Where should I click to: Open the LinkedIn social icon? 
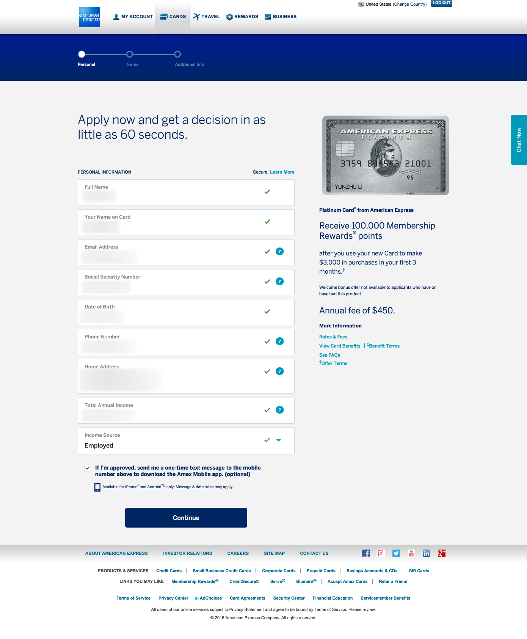427,553
